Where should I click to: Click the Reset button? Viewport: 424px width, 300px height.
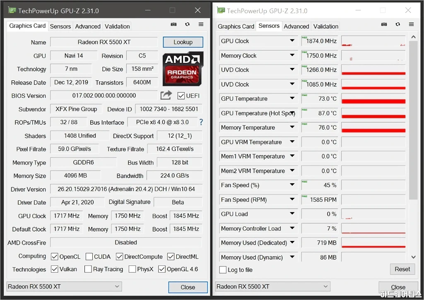pos(402,269)
